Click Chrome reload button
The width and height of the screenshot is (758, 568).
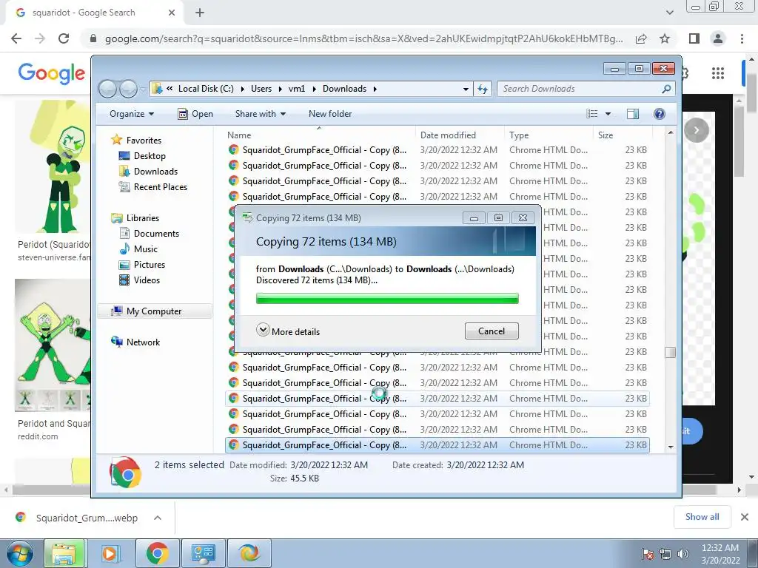64,38
